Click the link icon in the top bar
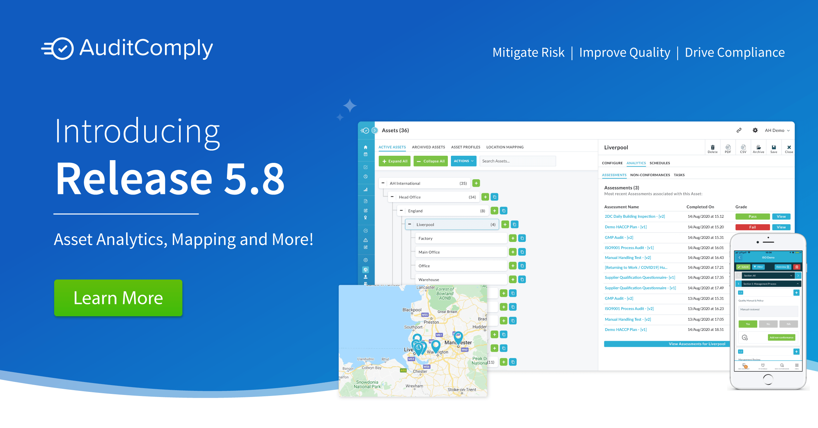The image size is (818, 428). coord(739,130)
